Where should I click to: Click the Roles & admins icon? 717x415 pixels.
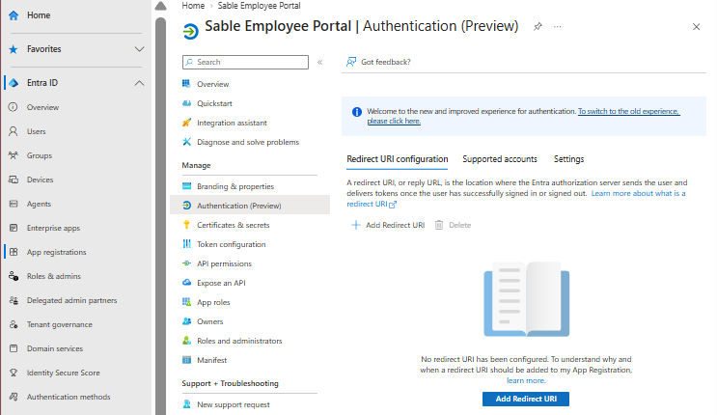[x=14, y=276]
